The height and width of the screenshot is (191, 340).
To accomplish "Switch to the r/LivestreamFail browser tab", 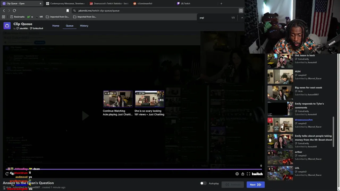I will click(x=153, y=3).
